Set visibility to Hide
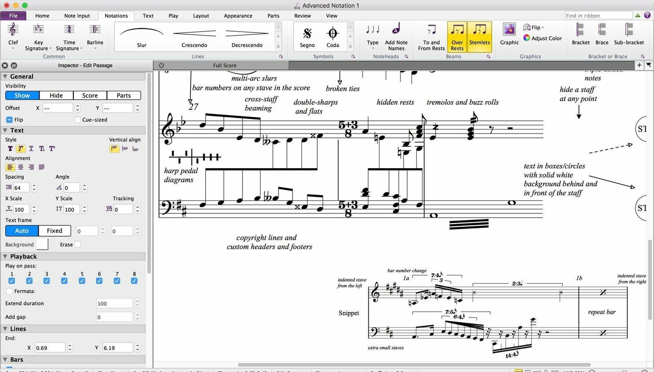 56,95
